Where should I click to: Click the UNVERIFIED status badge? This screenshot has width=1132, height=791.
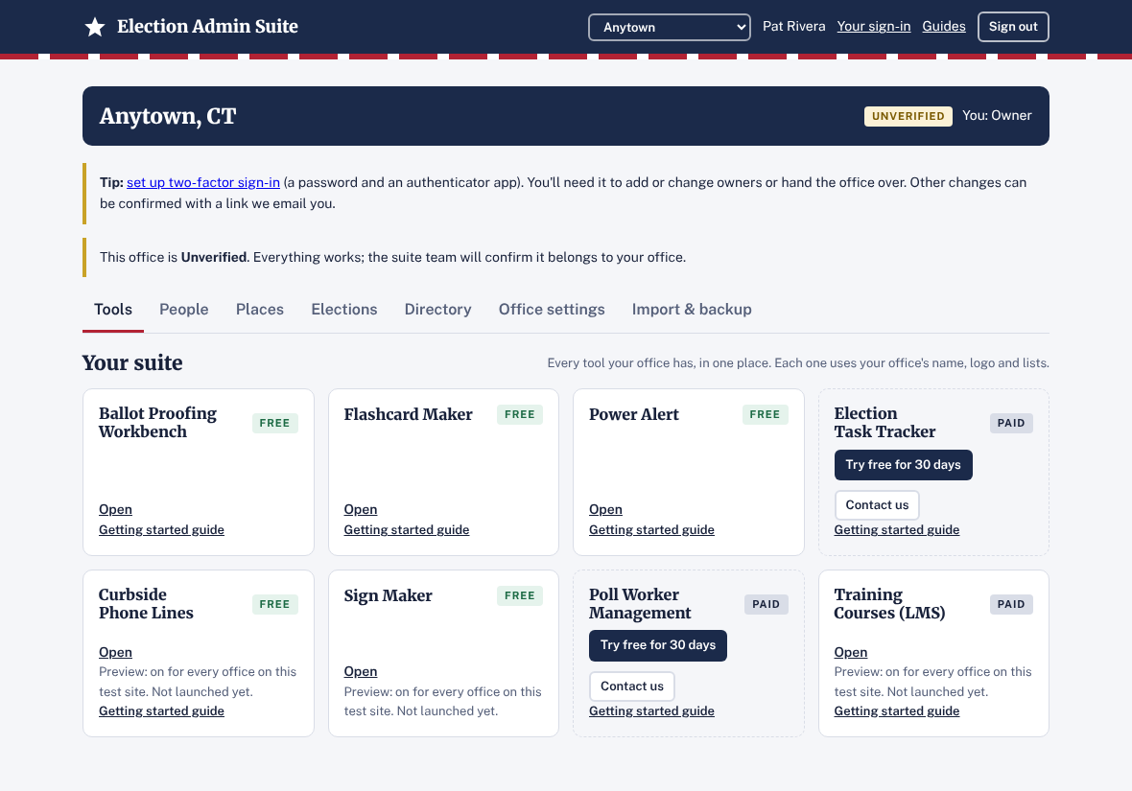coord(908,116)
